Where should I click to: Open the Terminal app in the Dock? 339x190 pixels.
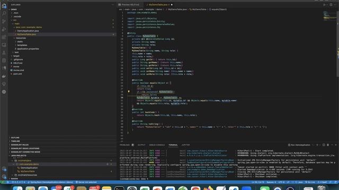point(119,189)
